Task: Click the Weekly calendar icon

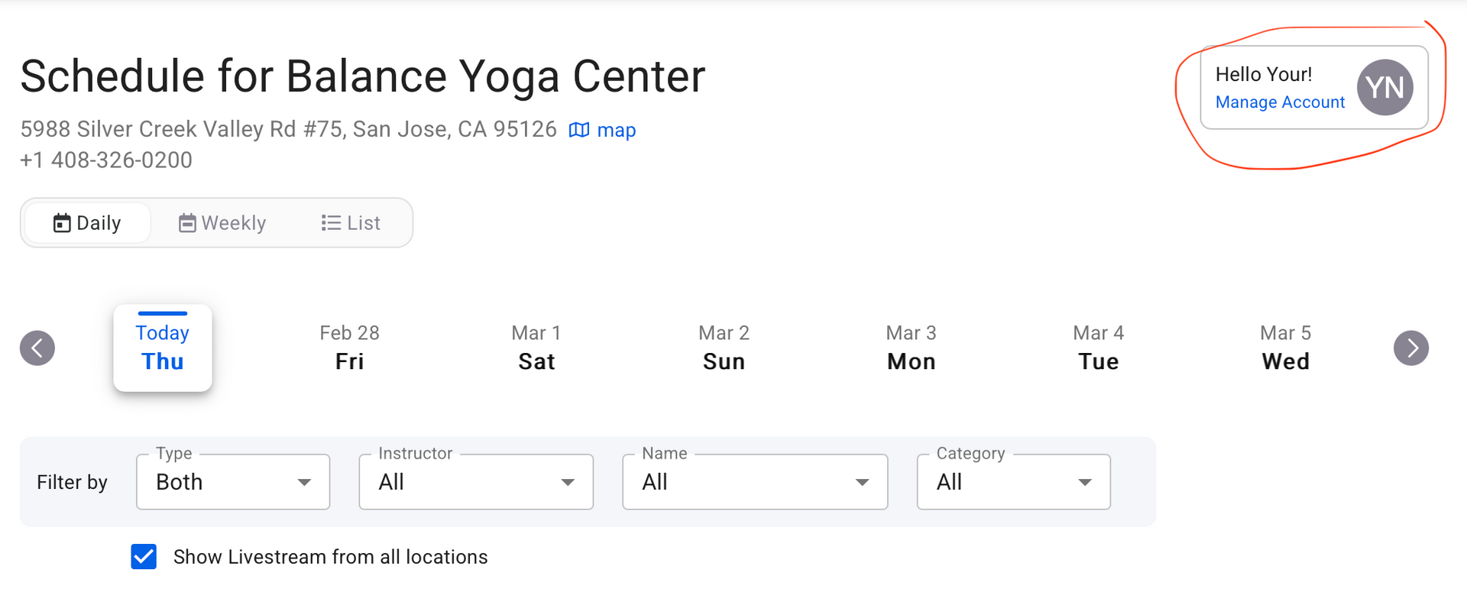Action: [187, 223]
